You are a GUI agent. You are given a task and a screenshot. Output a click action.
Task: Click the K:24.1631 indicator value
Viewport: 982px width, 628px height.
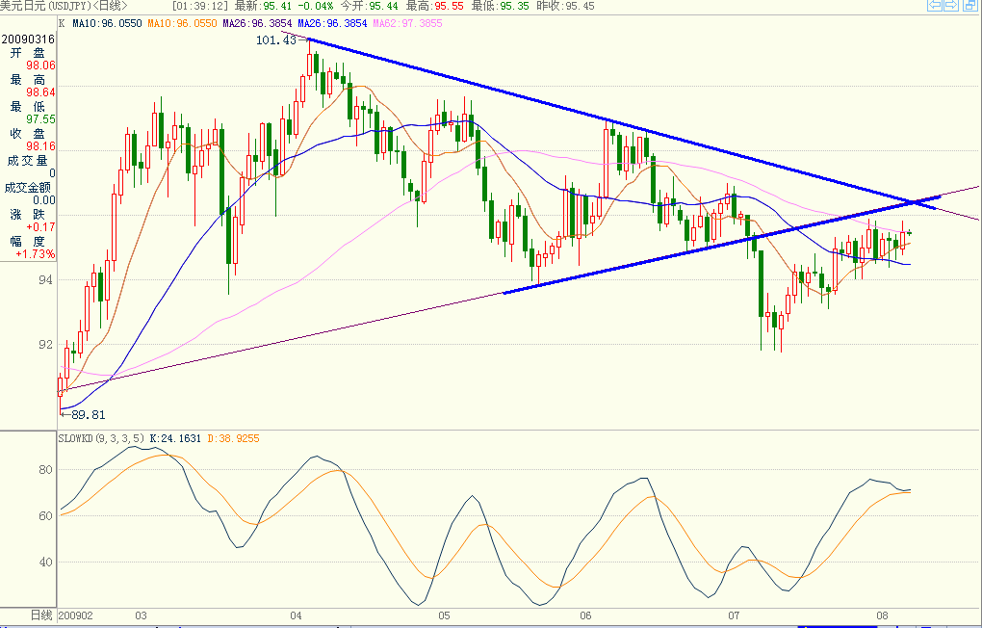(x=175, y=438)
